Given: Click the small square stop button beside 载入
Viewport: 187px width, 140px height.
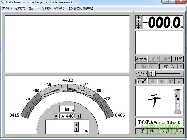Looking at the screenshot, I should coord(181,66).
